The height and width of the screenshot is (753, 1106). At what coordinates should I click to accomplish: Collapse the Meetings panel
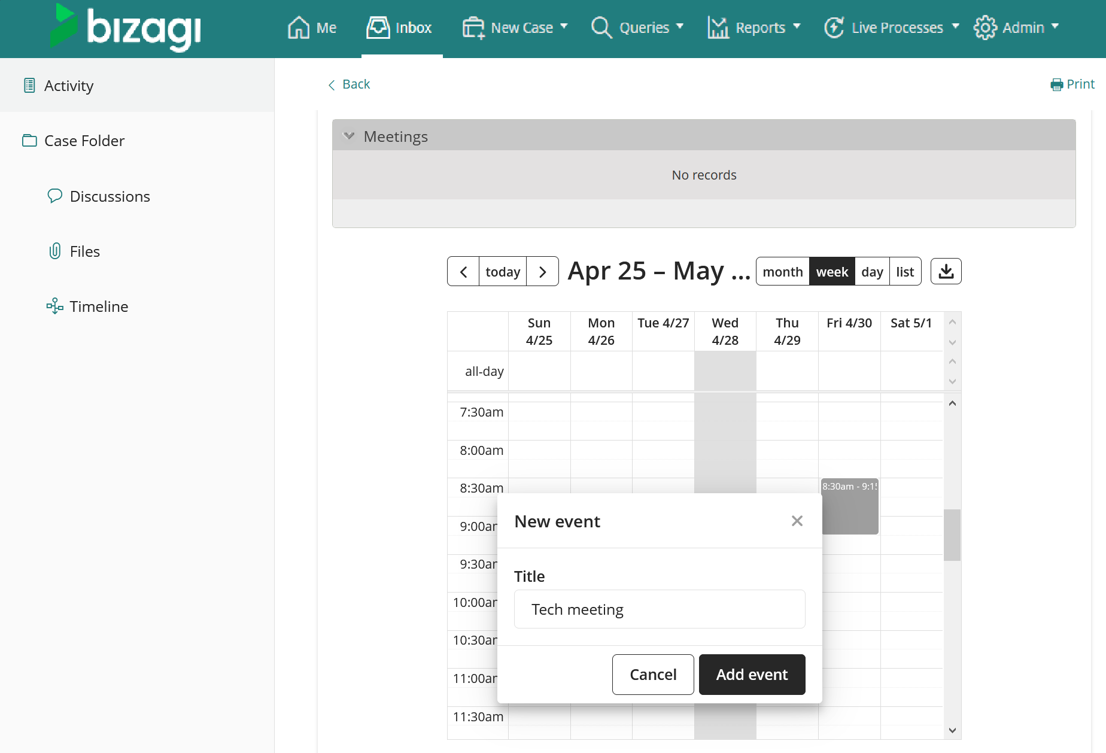click(x=349, y=136)
